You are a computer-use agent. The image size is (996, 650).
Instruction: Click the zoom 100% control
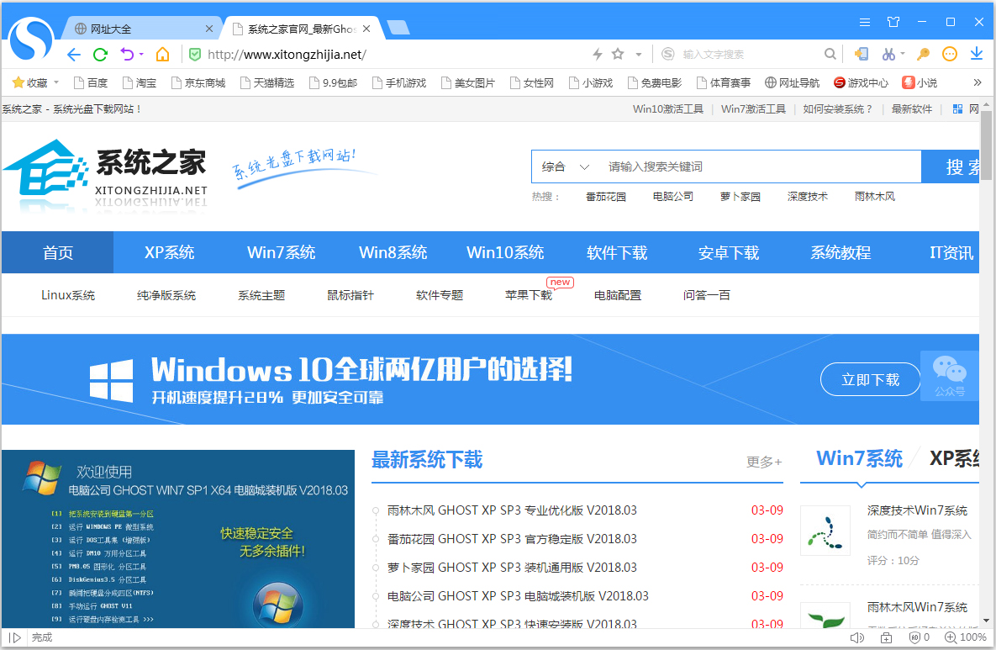(x=966, y=637)
